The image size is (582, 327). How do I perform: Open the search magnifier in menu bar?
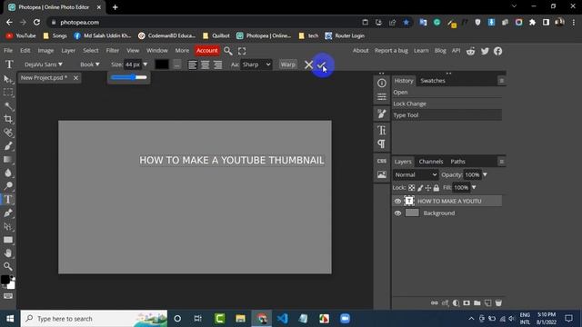pyautogui.click(x=228, y=51)
